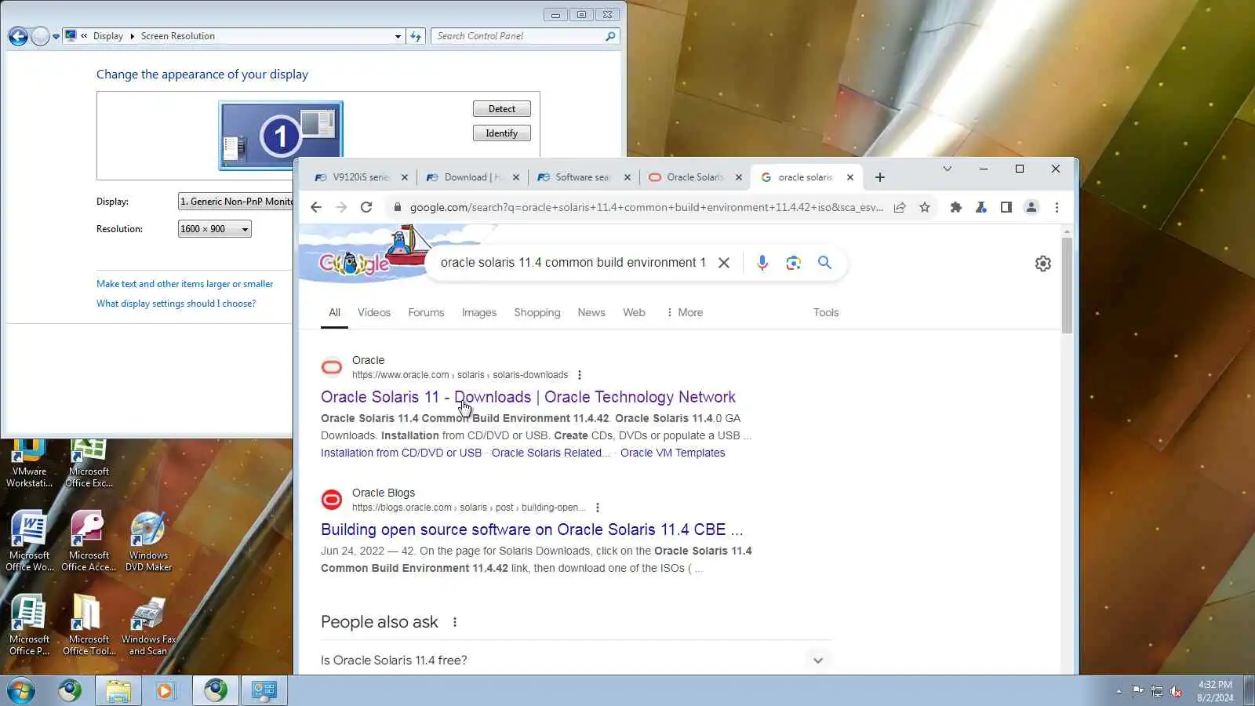The height and width of the screenshot is (706, 1255).
Task: Bookmark this page with the star icon
Action: click(925, 207)
